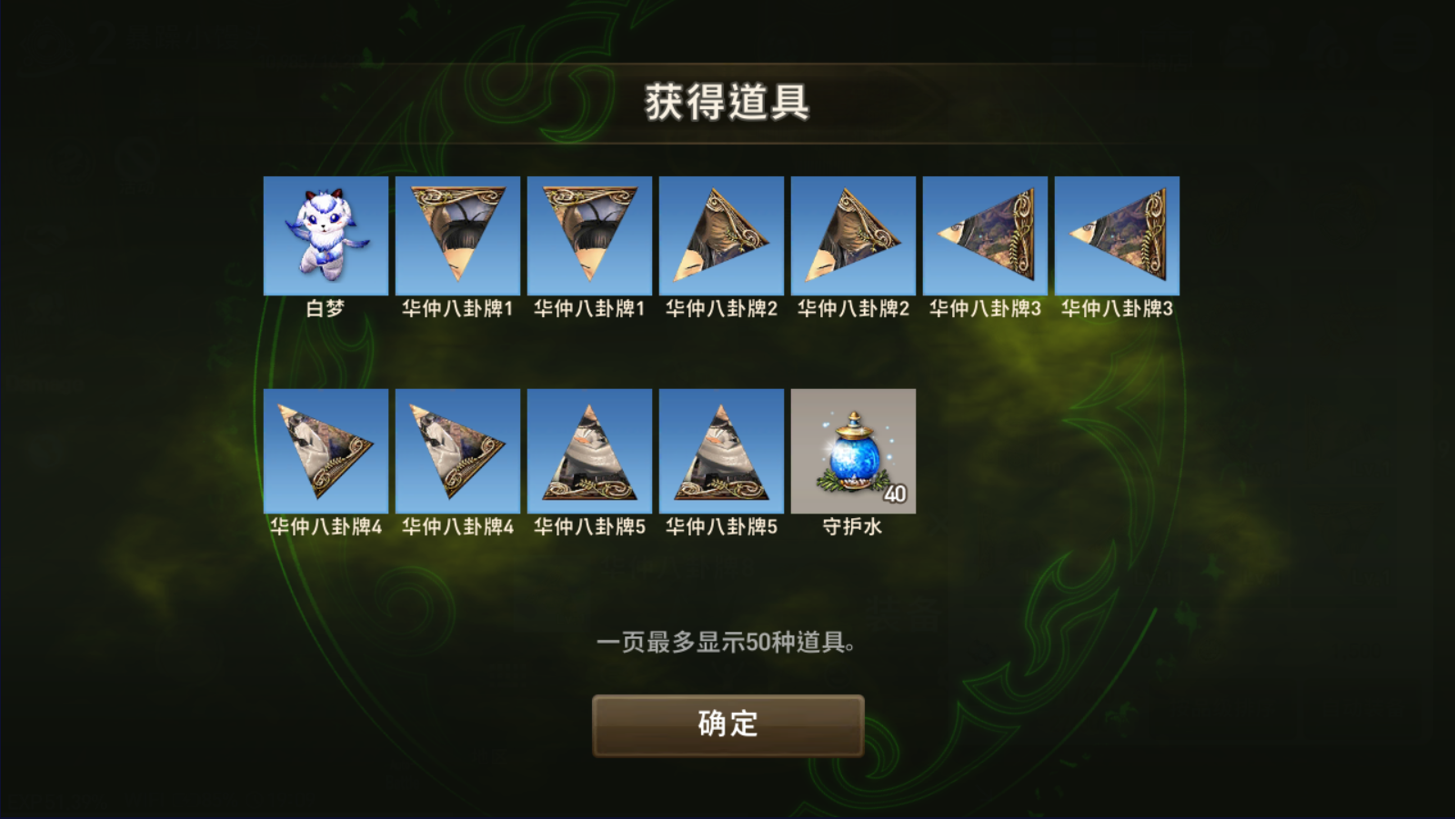Screen dimensions: 1455x819
Task: Inspect the second 华仲八卦牌5 tile icon
Action: [721, 451]
